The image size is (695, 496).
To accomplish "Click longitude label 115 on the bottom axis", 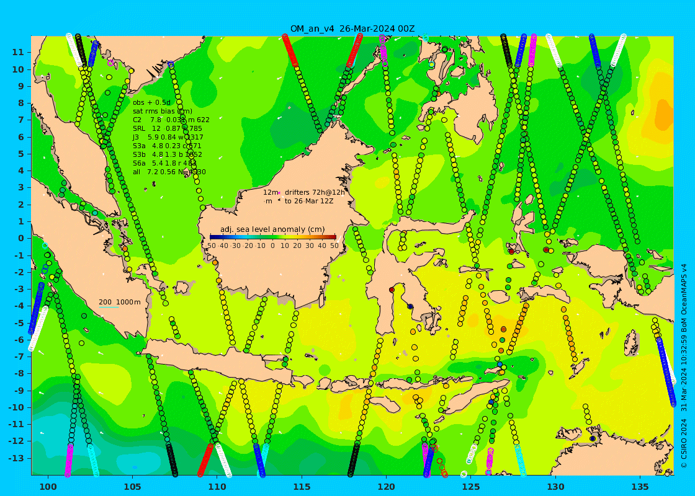I will [x=302, y=486].
